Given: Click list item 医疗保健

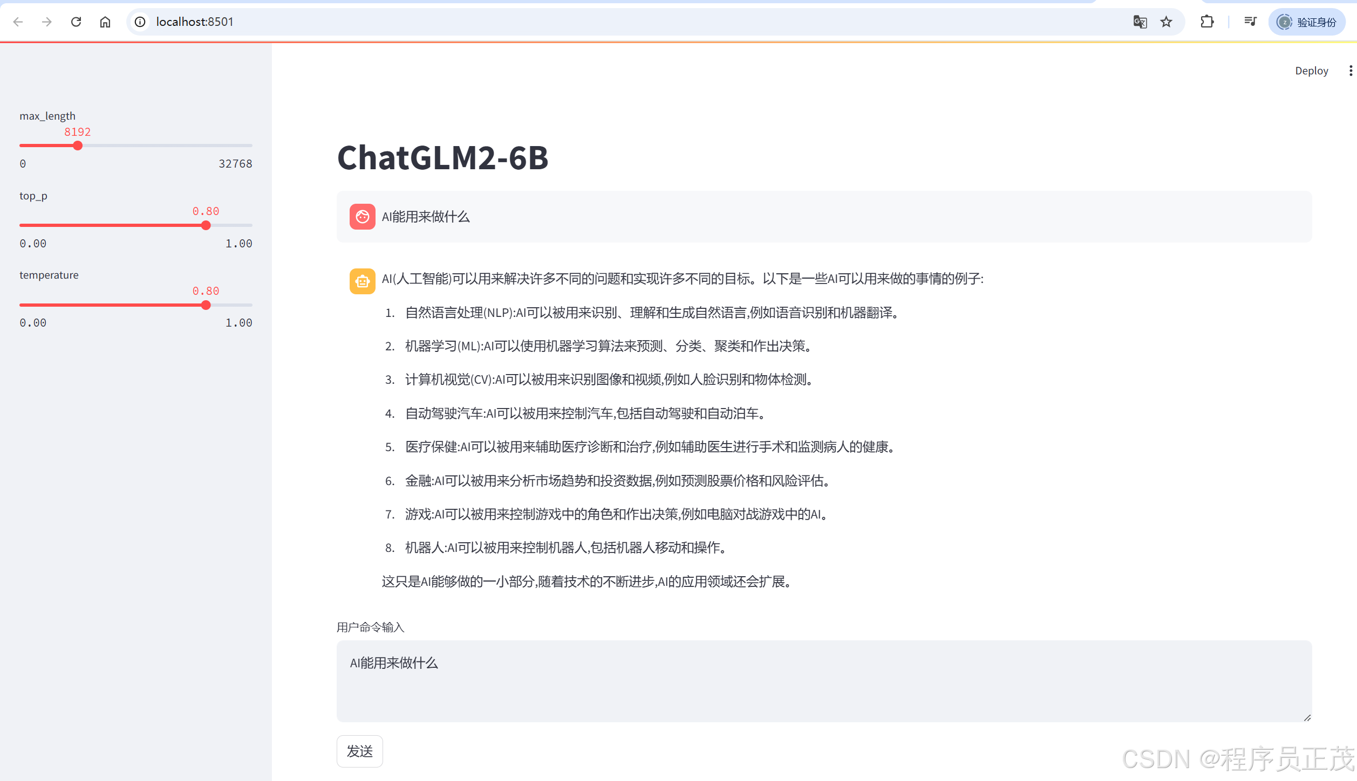Looking at the screenshot, I should coord(650,447).
